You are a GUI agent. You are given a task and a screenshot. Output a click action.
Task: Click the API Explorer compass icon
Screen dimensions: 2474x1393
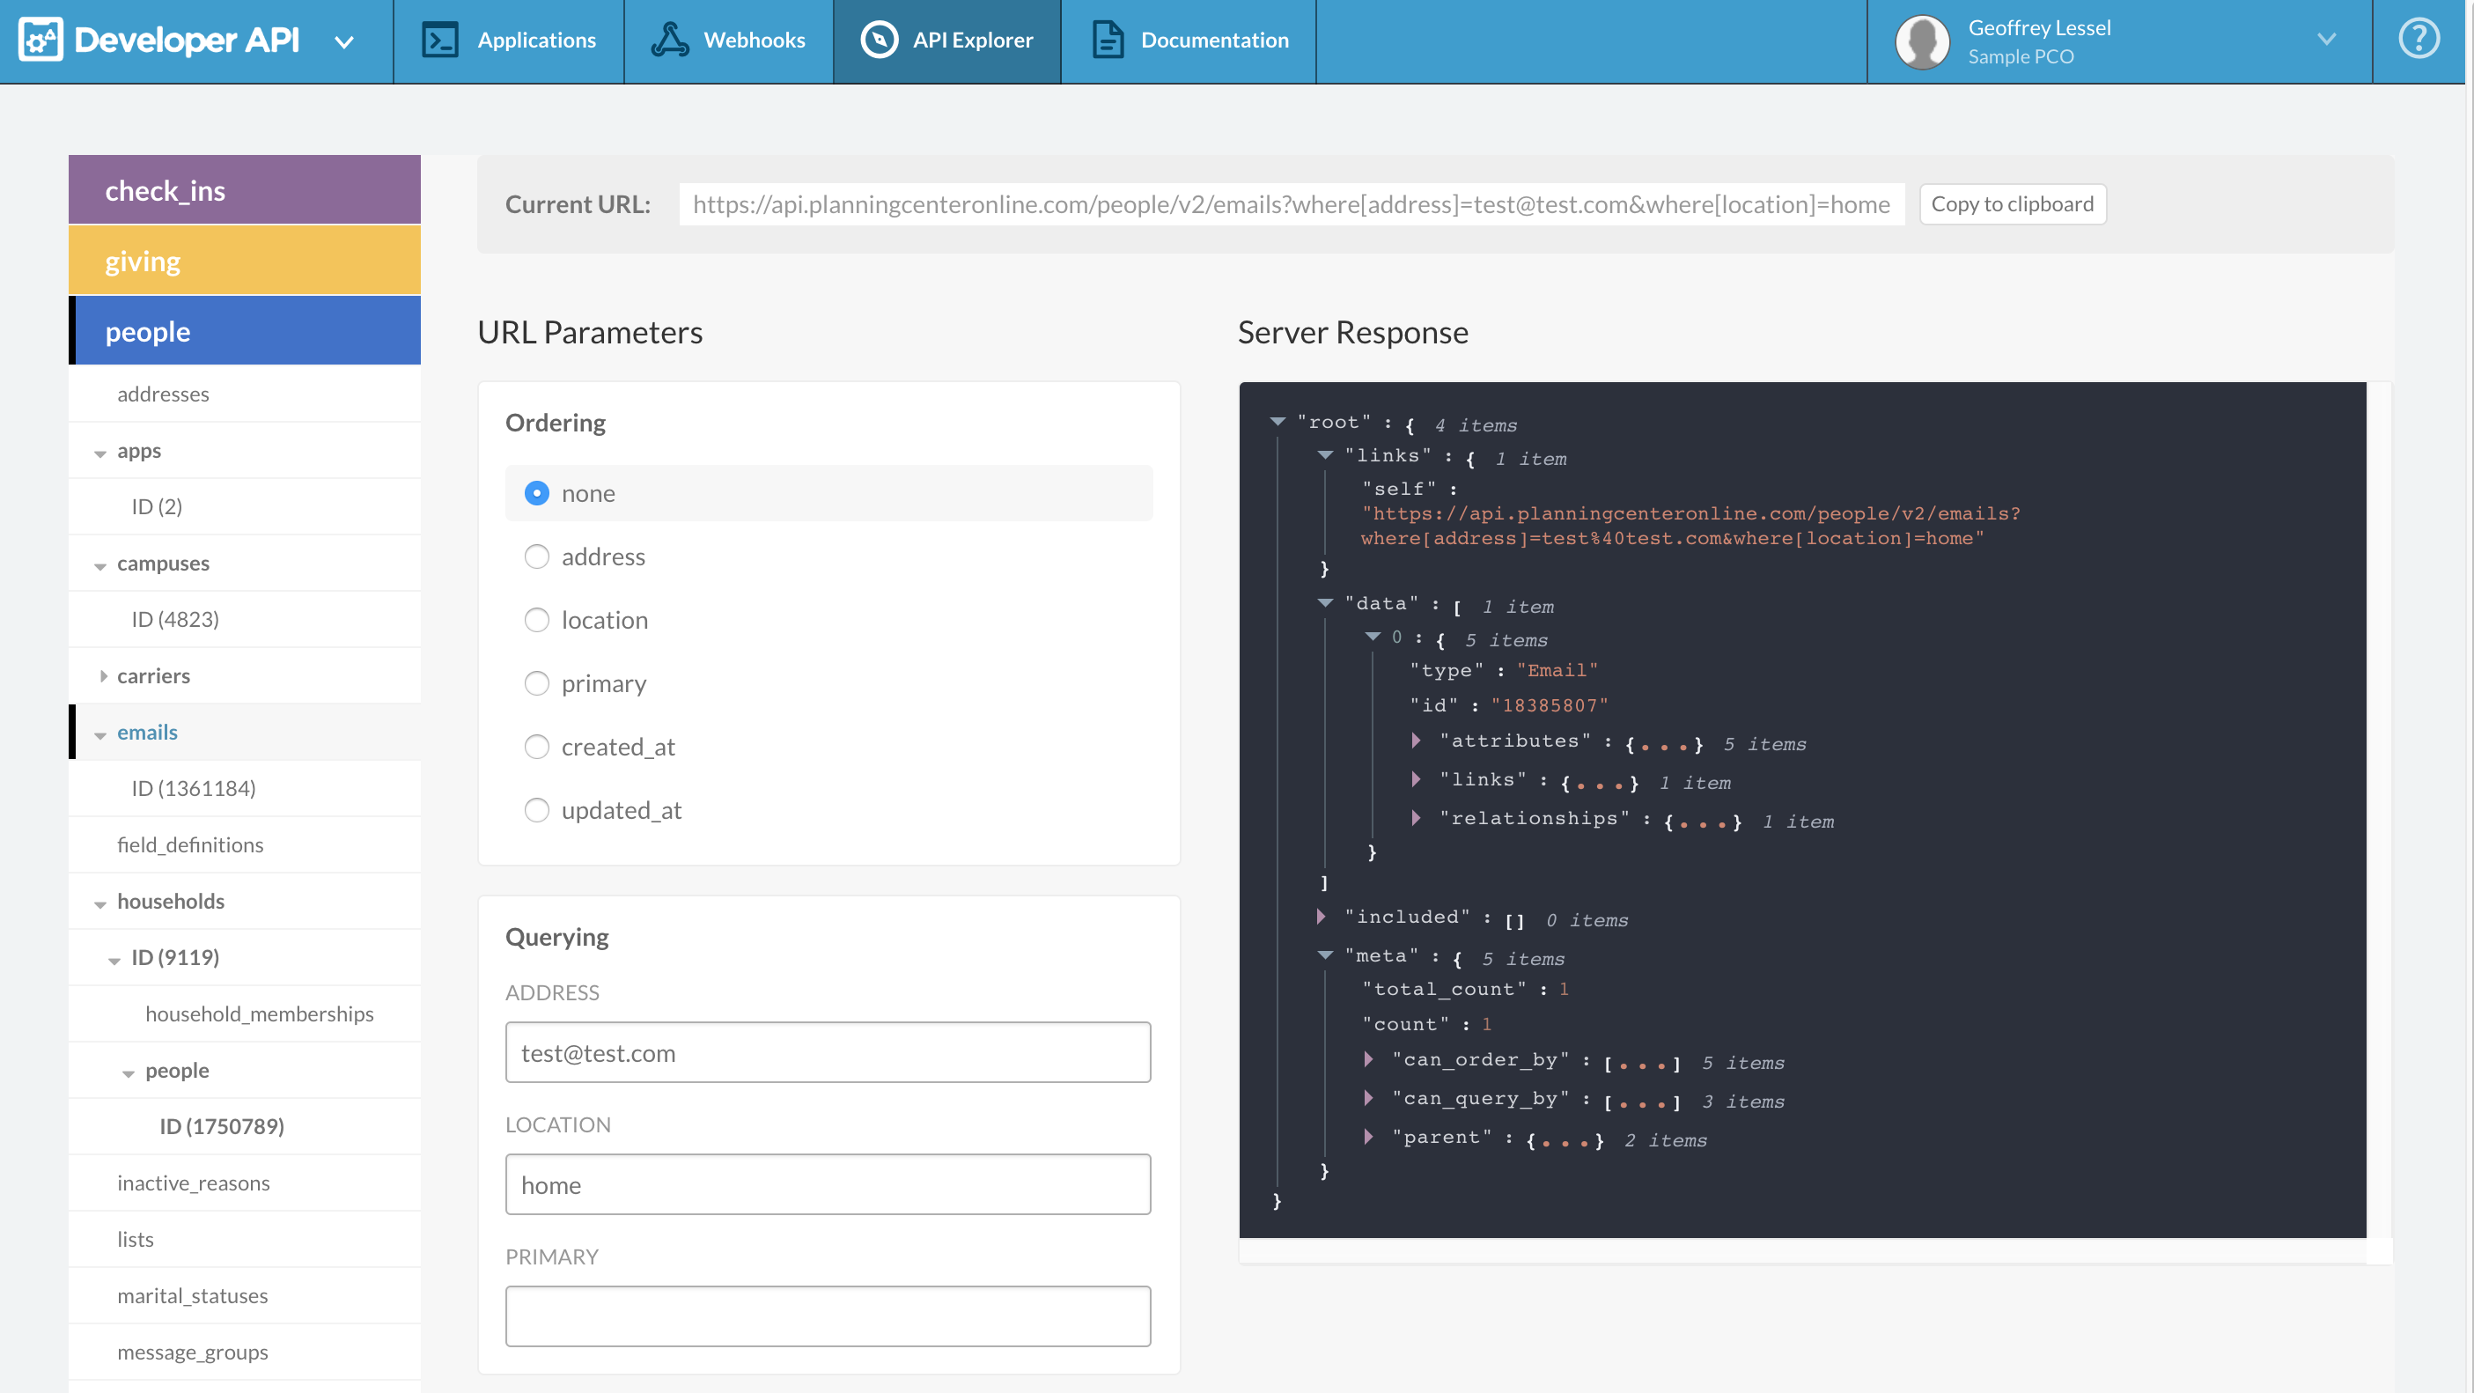point(878,40)
